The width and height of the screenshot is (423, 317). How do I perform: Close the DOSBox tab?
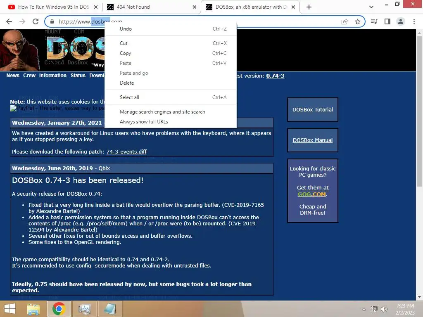tap(294, 7)
